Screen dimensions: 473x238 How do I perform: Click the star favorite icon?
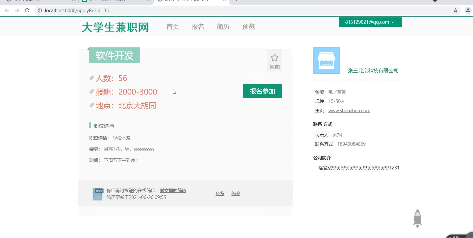[274, 58]
